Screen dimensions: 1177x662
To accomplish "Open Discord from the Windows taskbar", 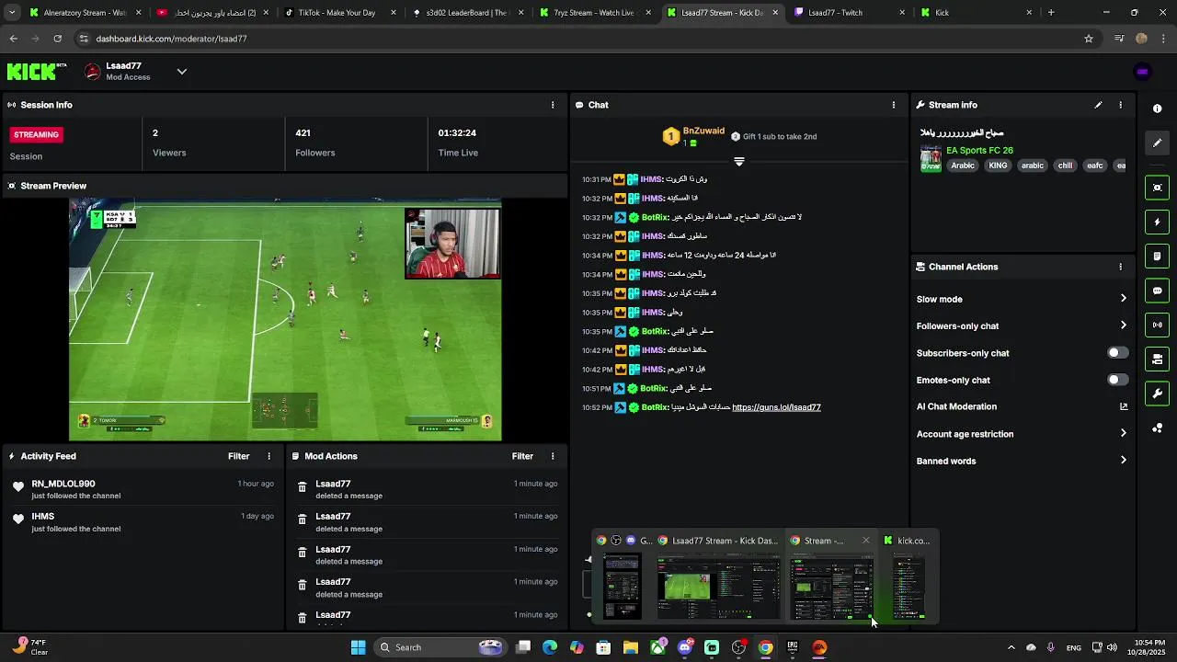I will click(x=685, y=647).
